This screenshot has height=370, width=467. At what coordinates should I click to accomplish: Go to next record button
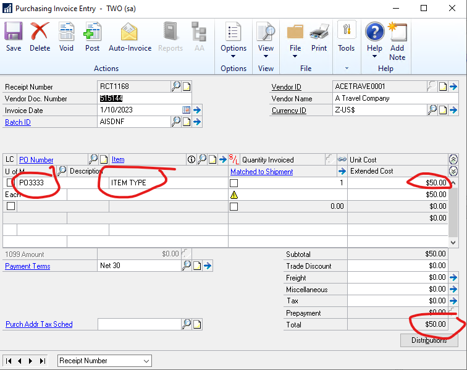pos(30,361)
